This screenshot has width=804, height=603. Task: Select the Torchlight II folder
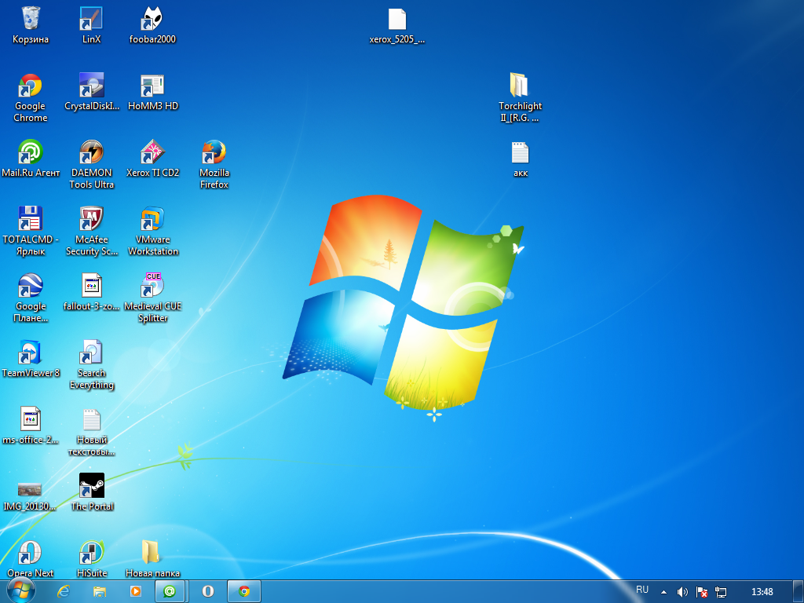coord(520,86)
